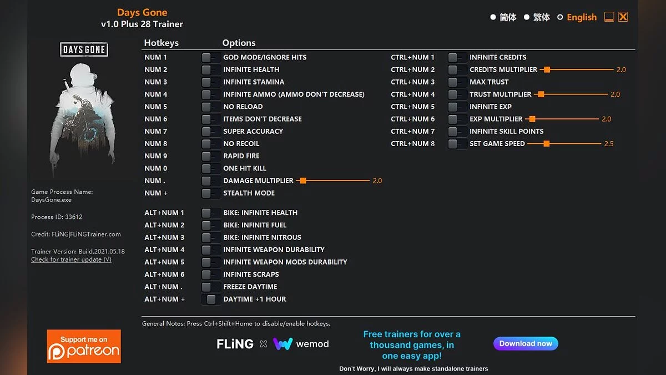The image size is (666, 375).
Task: Click the Set Game Speed slider handle
Action: [x=547, y=144]
